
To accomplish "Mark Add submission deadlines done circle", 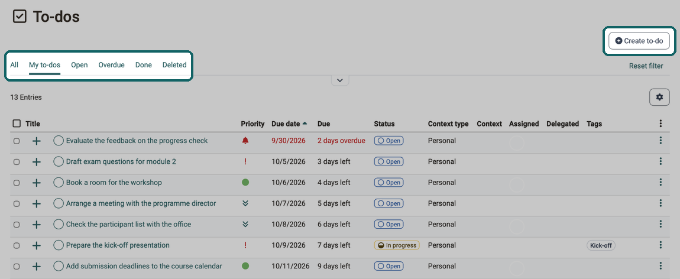I will (x=59, y=266).
